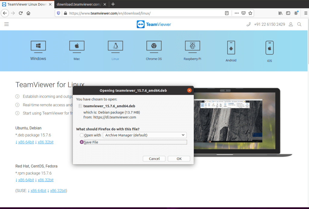This screenshot has height=209, width=309.
Task: Expand Archive Manager application dropdown
Action: [x=145, y=135]
